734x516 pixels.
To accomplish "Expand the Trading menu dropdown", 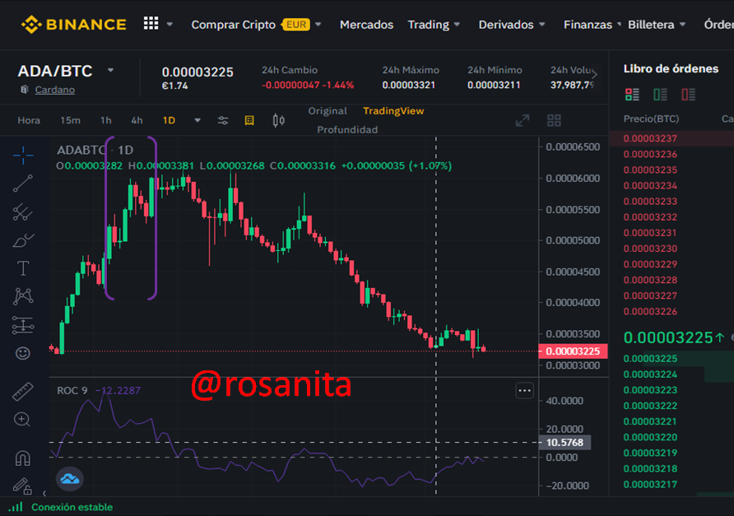I will coord(457,24).
